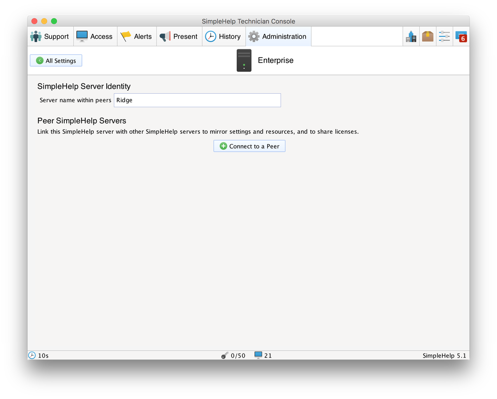Click the Server name within peers label
The width and height of the screenshot is (497, 399).
tap(75, 100)
